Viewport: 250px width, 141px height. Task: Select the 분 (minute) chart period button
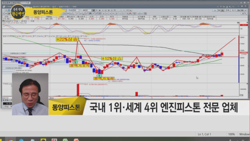tap(109, 10)
